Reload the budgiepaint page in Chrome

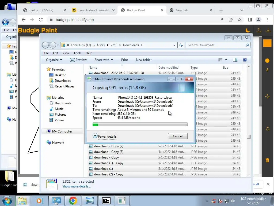coord(41,20)
